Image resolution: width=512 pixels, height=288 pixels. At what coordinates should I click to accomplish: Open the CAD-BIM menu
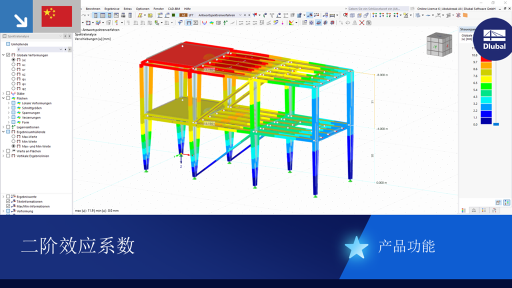pyautogui.click(x=173, y=9)
